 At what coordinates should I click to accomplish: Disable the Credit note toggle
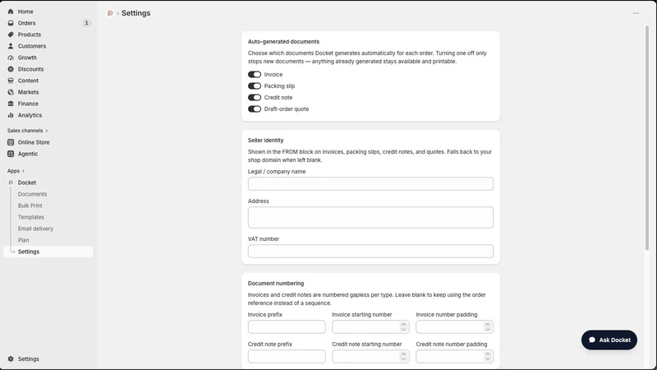(x=255, y=97)
